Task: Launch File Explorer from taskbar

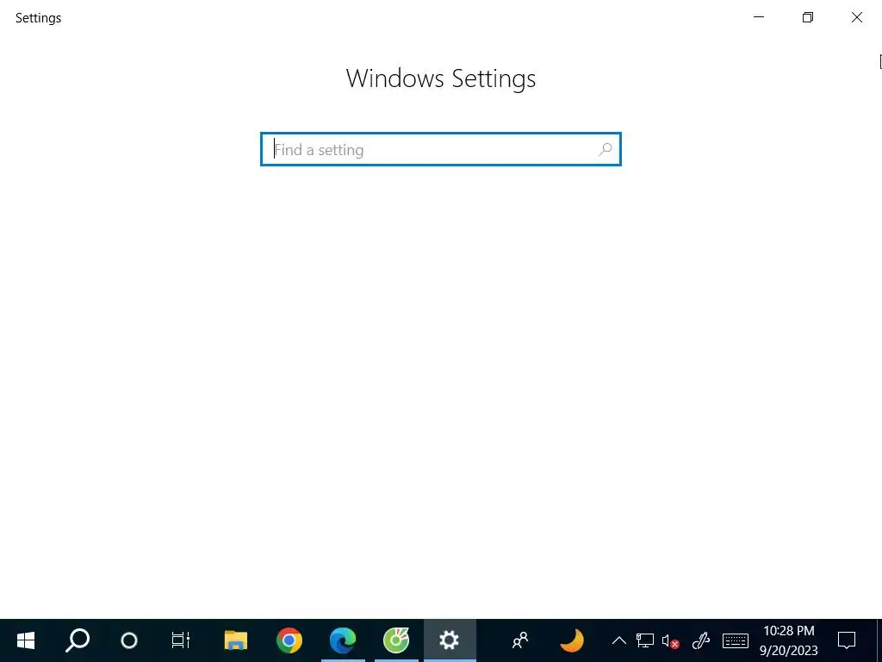Action: tap(235, 640)
